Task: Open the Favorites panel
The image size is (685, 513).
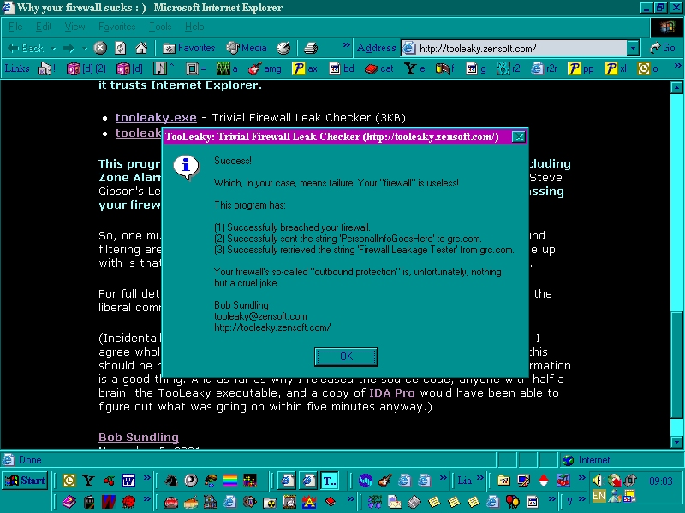Action: pos(188,48)
